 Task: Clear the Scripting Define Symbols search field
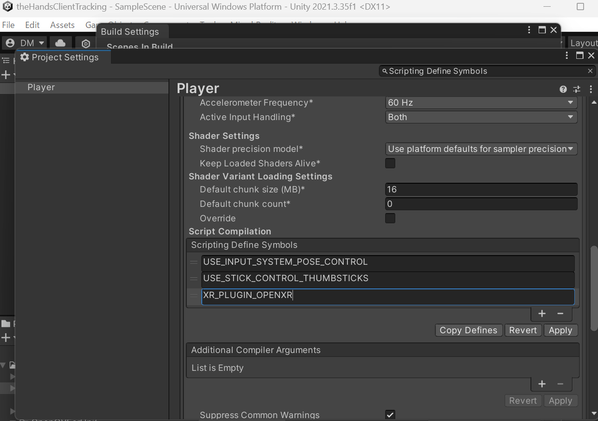tap(590, 71)
